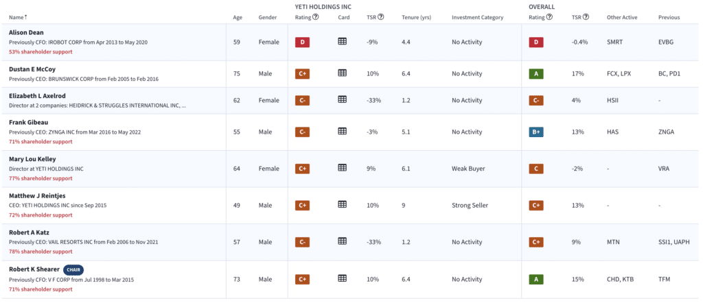Click the OVERALL group header
The image size is (703, 305).
click(542, 7)
